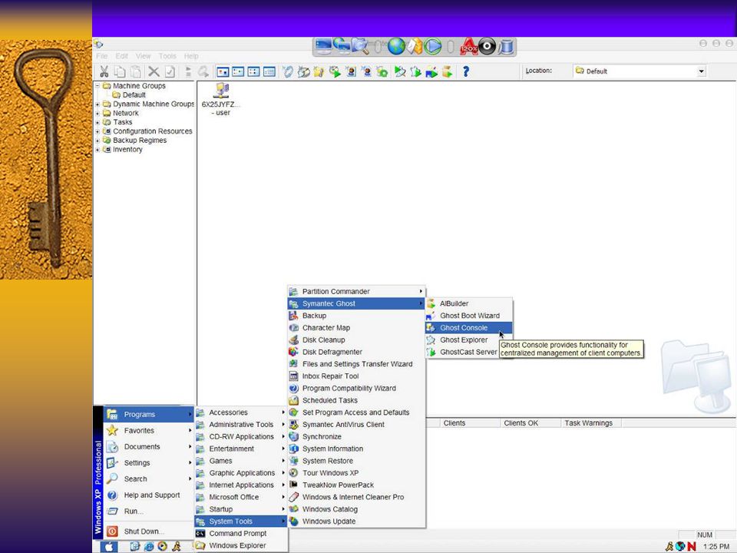Expand the Tasks tree node
The image size is (737, 553).
[97, 122]
